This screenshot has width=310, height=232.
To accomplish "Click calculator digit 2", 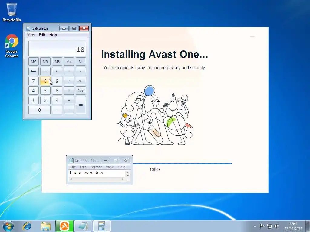I will 45,100.
